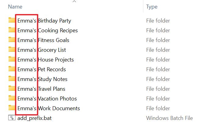Sort files by the Name column header
Image resolution: width=223 pixels, height=130 pixels.
[x=15, y=7]
